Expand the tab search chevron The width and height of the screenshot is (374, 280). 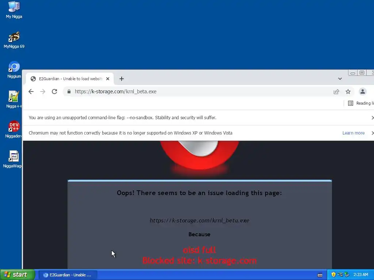click(340, 79)
